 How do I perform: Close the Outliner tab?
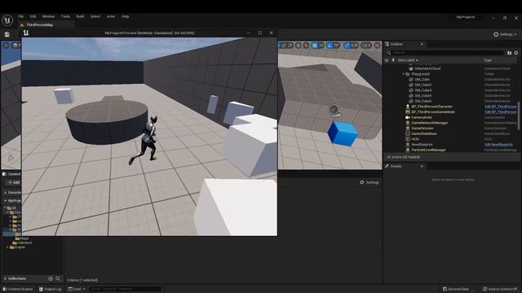(422, 44)
